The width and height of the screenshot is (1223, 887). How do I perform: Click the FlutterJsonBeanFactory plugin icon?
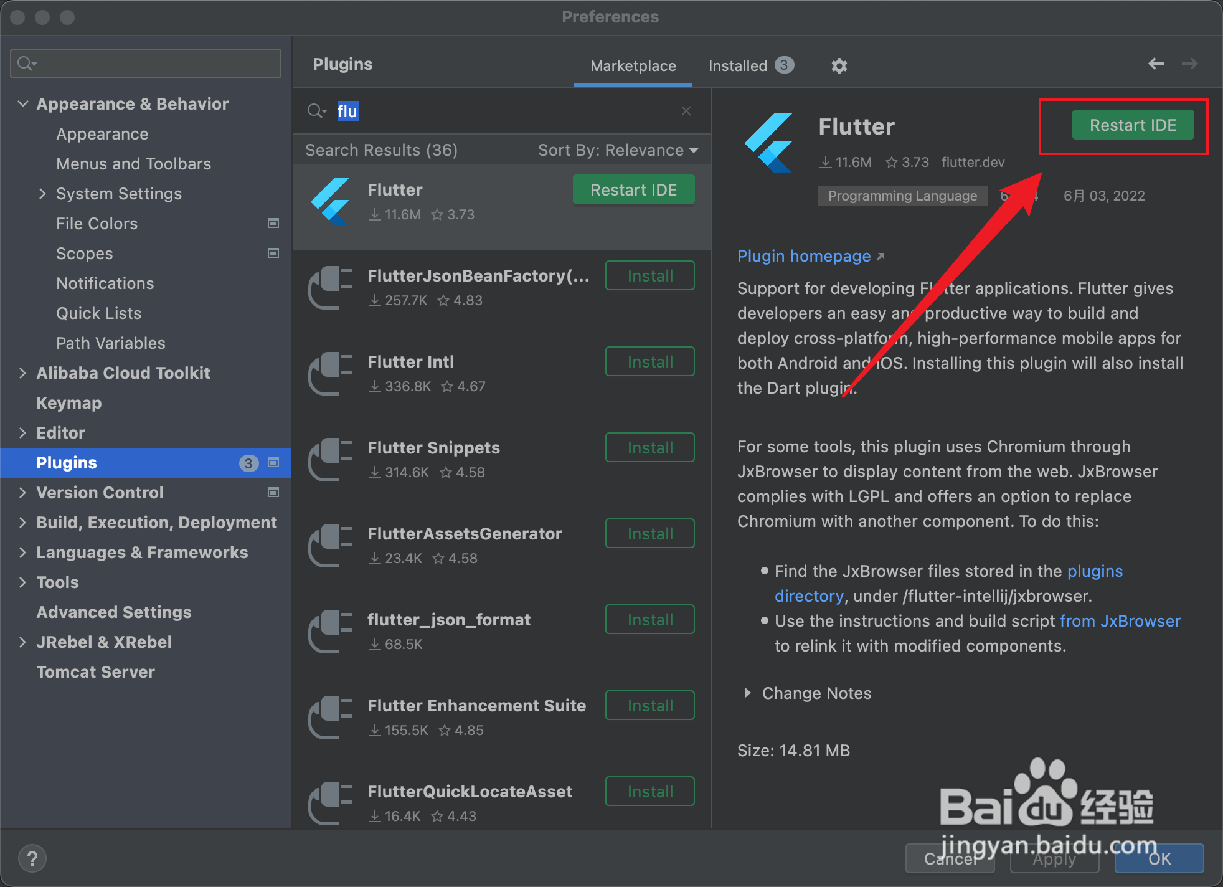(331, 288)
